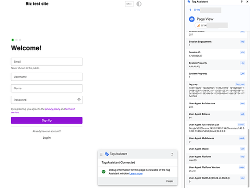This screenshot has width=250, height=188.
Task: Click the User-Agent WoW64 label
Action: [x=209, y=178]
